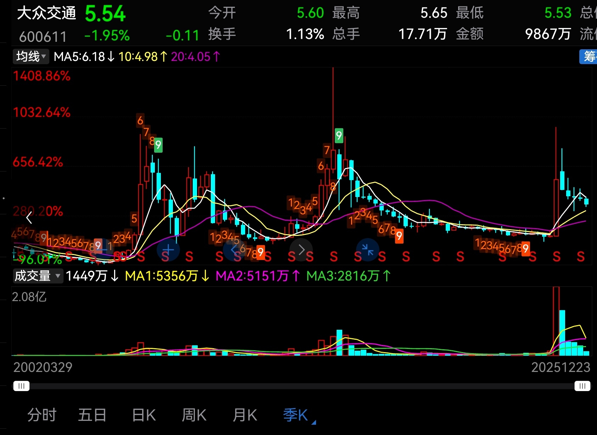Switch to the 五日 tab
Image resolution: width=597 pixels, height=435 pixels.
coord(92,415)
